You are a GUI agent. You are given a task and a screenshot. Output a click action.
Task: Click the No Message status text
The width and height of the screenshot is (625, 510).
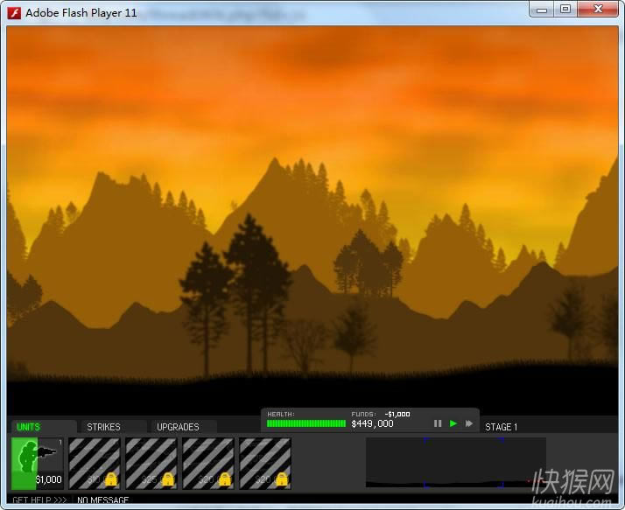(x=103, y=500)
